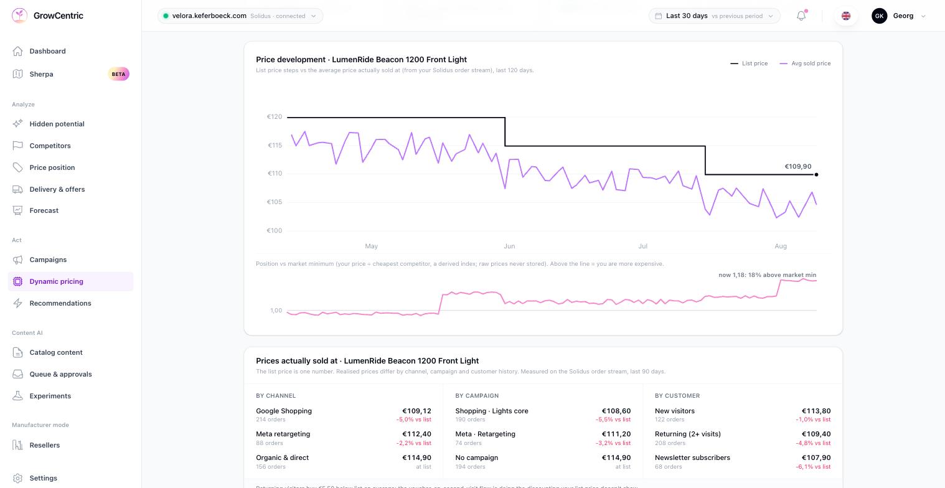Viewport: 945px width, 488px height.
Task: Click the Meta · Retargeting campaign row
Action: coord(543,438)
